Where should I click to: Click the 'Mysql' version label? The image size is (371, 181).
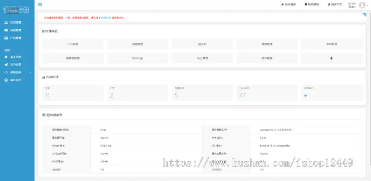[x=59, y=146]
